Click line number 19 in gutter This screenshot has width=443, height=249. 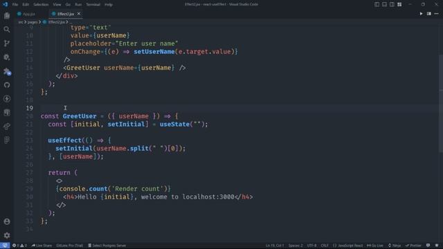(29, 108)
